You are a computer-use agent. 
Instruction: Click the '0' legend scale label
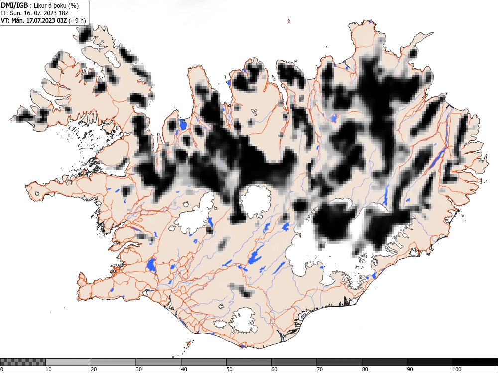coord(2,369)
